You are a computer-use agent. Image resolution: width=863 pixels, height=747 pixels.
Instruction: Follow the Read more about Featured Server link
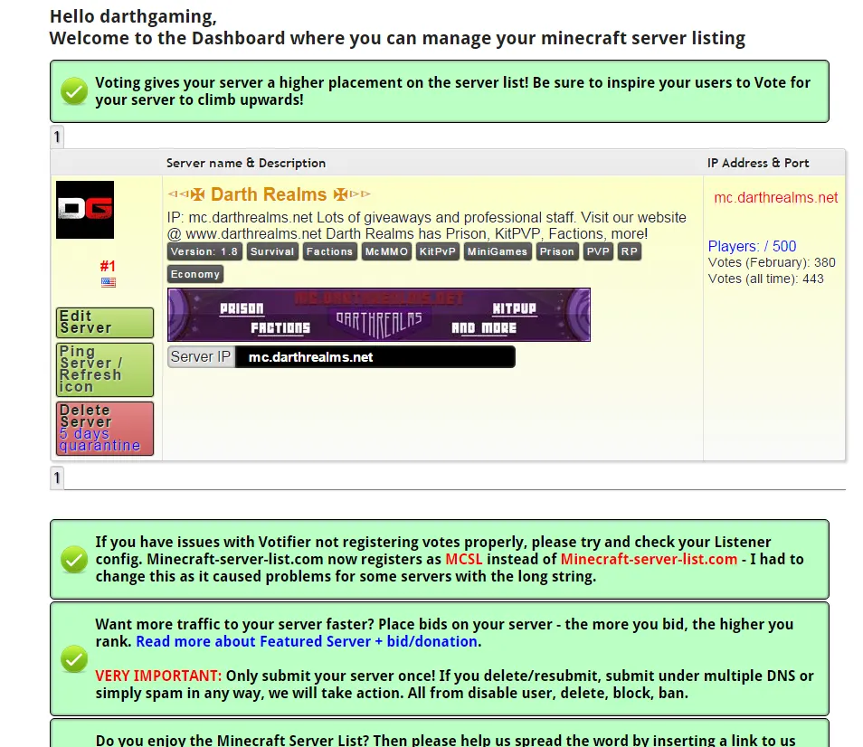click(307, 641)
